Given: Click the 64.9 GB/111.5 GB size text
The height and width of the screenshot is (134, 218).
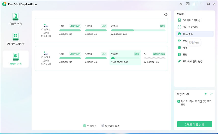Looking at the screenshot, I should [119, 34].
